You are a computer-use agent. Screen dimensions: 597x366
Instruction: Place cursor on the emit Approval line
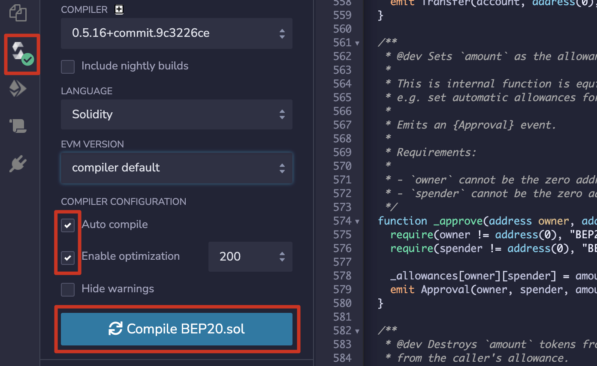pyautogui.click(x=472, y=290)
